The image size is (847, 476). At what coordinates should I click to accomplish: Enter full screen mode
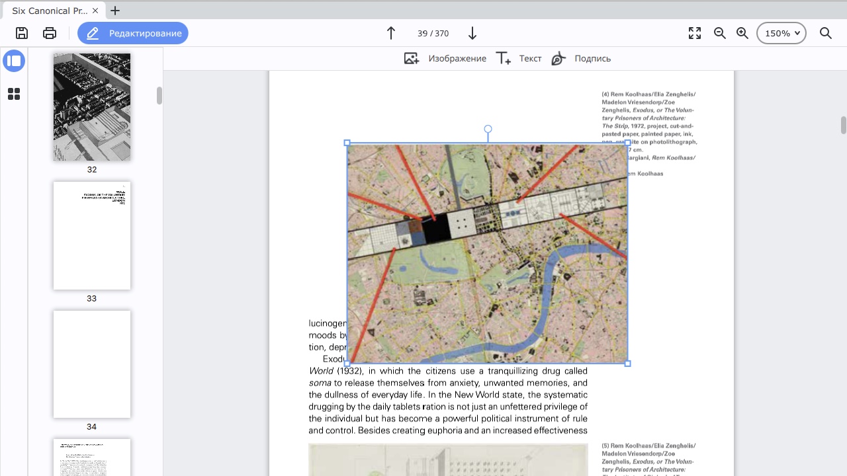695,33
